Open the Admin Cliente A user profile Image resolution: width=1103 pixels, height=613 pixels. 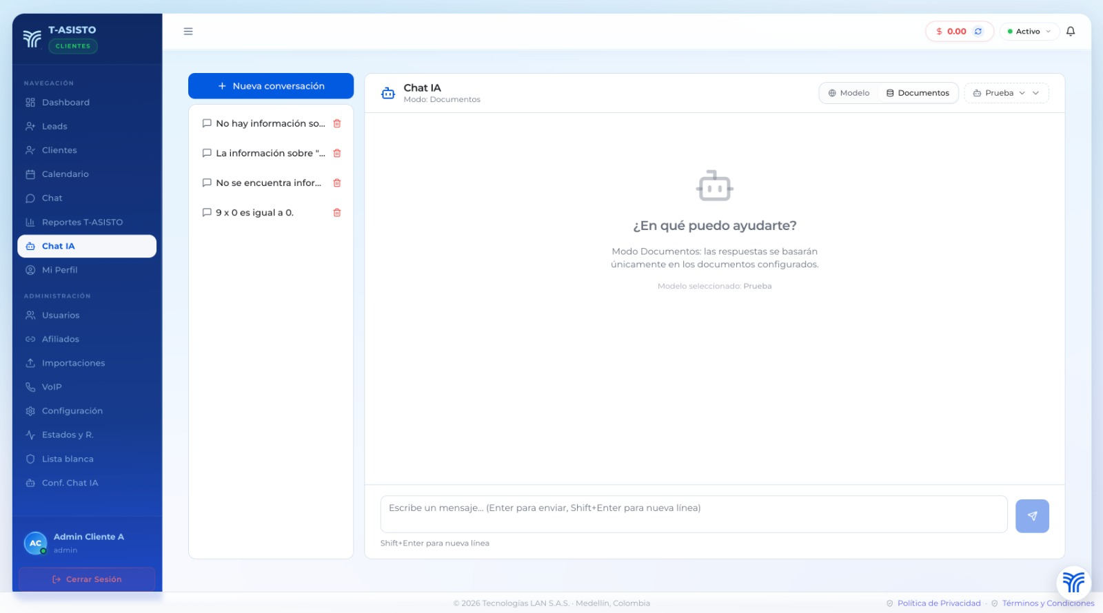click(x=87, y=543)
